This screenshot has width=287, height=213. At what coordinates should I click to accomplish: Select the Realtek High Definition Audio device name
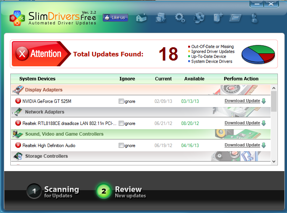point(49,146)
